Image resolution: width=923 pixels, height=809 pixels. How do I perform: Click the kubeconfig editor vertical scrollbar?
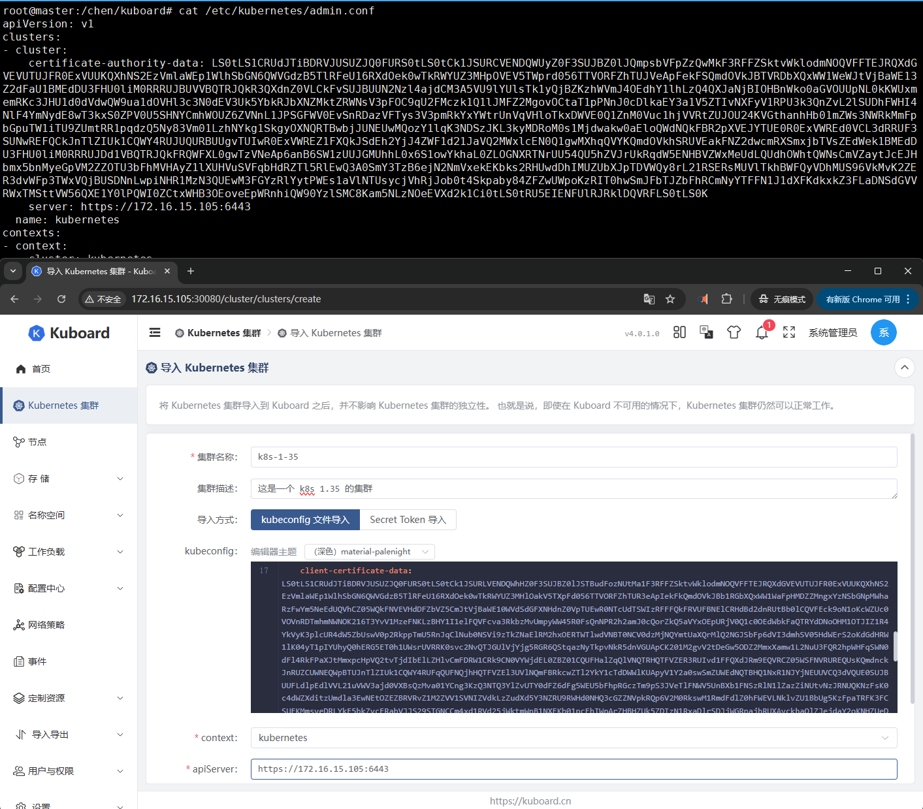coord(895,646)
